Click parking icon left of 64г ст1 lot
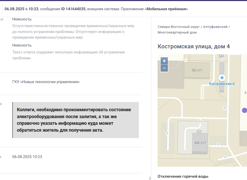 click(168, 134)
